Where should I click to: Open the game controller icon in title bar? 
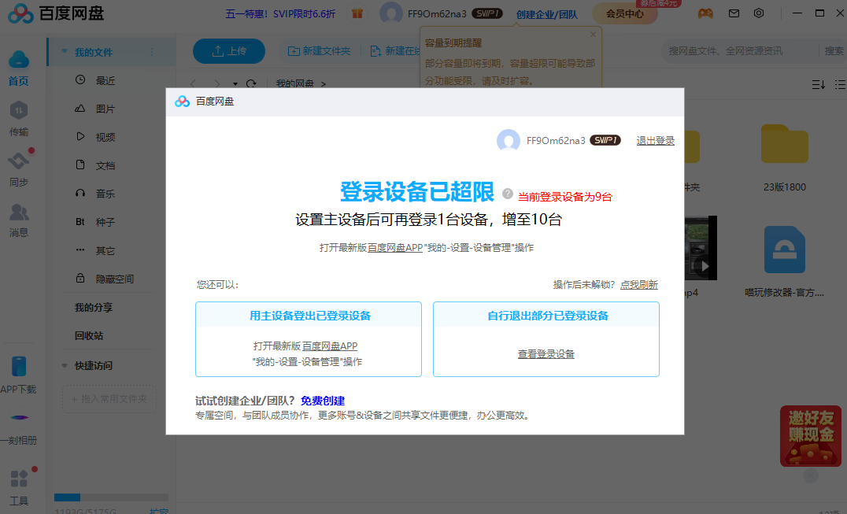(x=705, y=13)
